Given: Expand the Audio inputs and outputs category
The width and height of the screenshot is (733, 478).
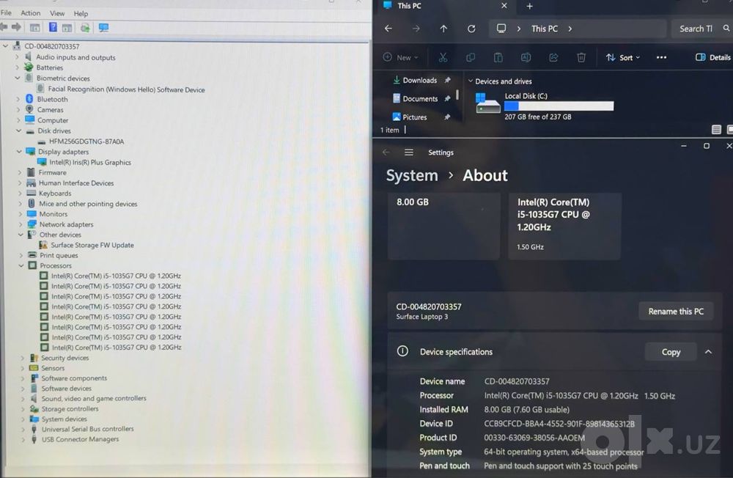Looking at the screenshot, I should coord(18,57).
